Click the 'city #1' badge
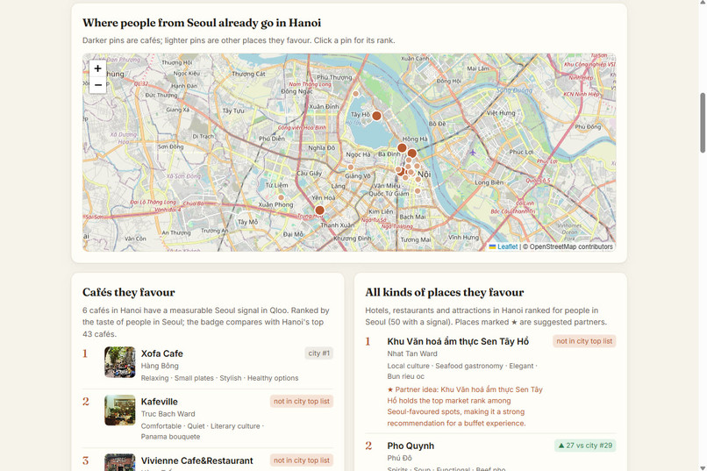707x471 pixels. tap(318, 353)
